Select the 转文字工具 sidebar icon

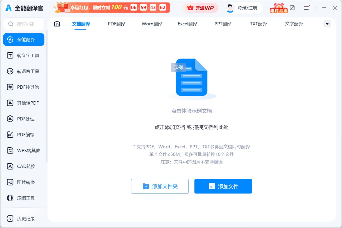point(23,55)
